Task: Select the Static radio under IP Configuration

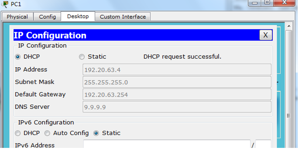Action: click(82, 57)
